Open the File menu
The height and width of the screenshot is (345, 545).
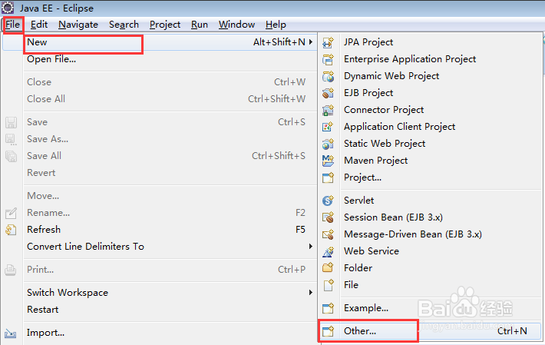click(x=13, y=25)
